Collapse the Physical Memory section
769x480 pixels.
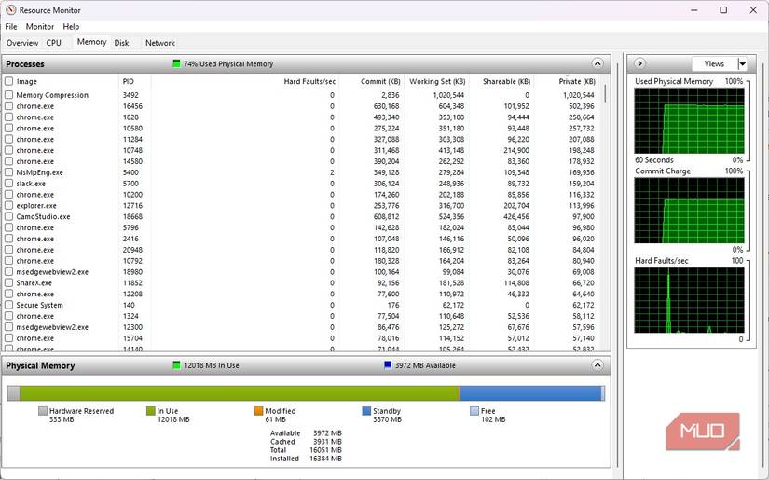(x=597, y=365)
